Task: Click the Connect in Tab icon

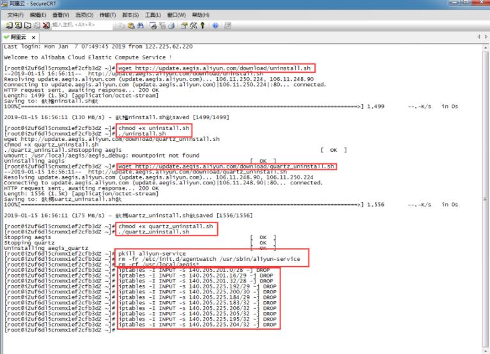Action: point(27,26)
